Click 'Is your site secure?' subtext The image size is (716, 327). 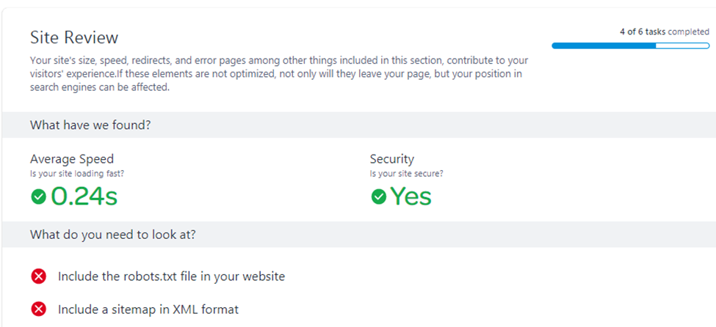tap(406, 174)
